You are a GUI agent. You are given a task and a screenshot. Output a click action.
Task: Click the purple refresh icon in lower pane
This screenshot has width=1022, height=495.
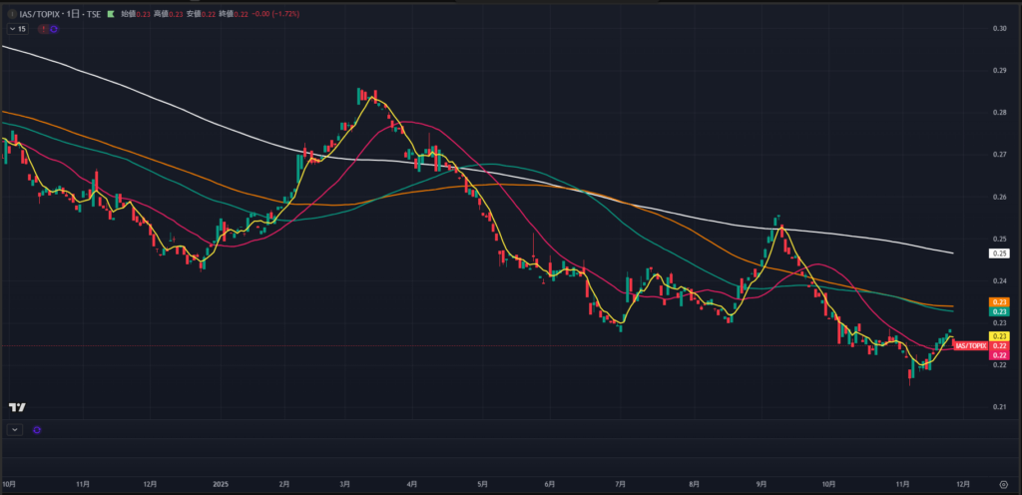click(x=37, y=429)
